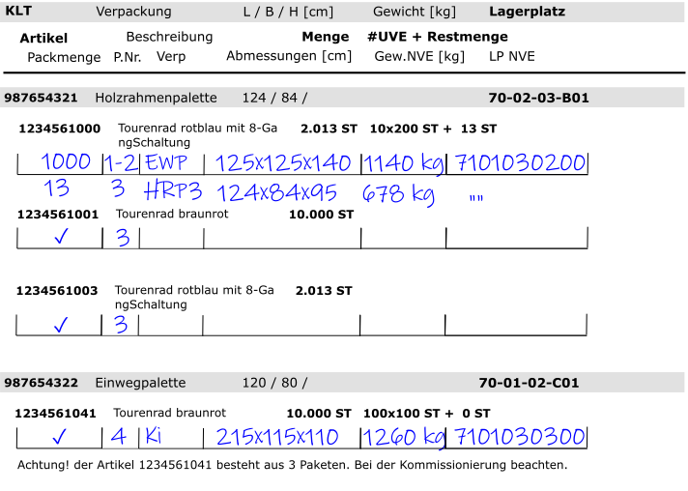Click the 678 kg weight entry
Image resolution: width=688 pixels, height=491 pixels.
398,194
